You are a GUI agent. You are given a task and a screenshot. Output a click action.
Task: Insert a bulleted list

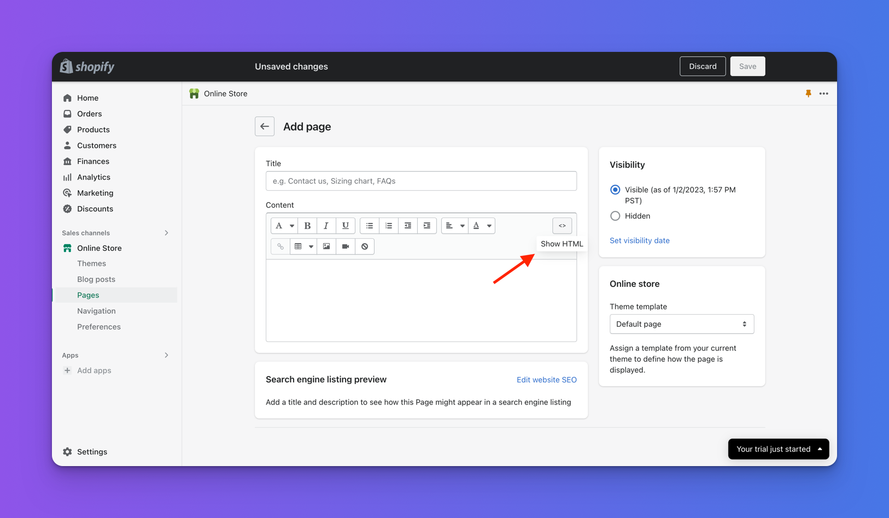(370, 226)
